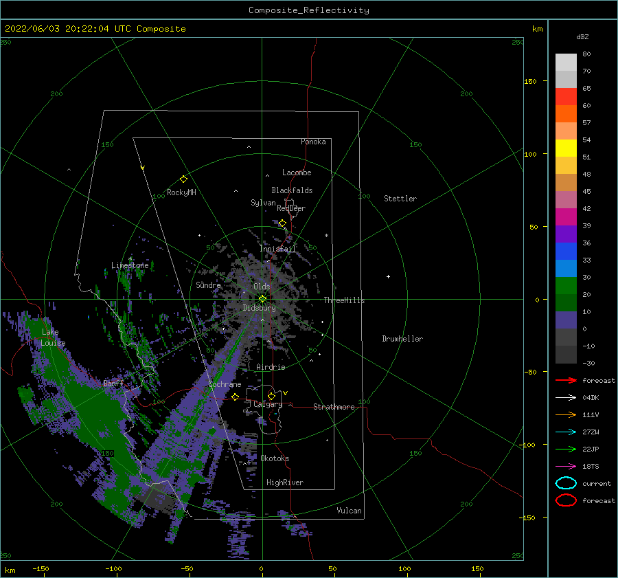Click the red forecast ellipse in legend
618x578 pixels.
click(x=566, y=500)
